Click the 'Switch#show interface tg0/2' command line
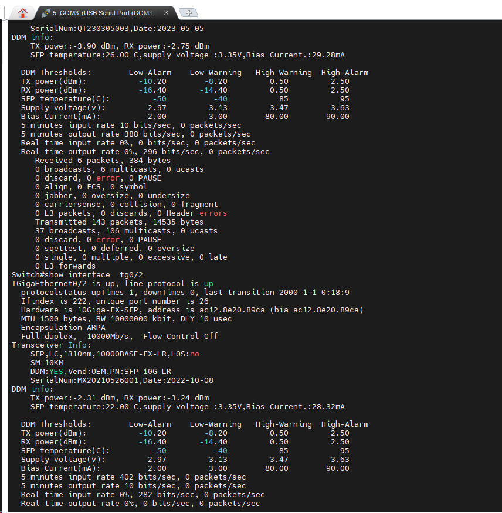502x513 pixels. click(x=77, y=275)
